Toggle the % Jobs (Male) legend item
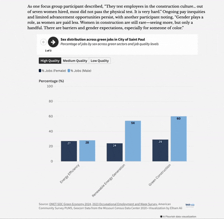Screen dimensions: 224x219 (x=79, y=71)
